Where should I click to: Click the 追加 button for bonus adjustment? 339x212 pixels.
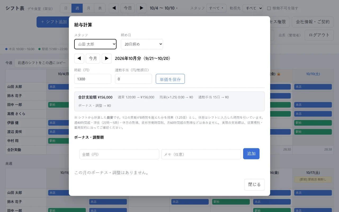pyautogui.click(x=251, y=154)
